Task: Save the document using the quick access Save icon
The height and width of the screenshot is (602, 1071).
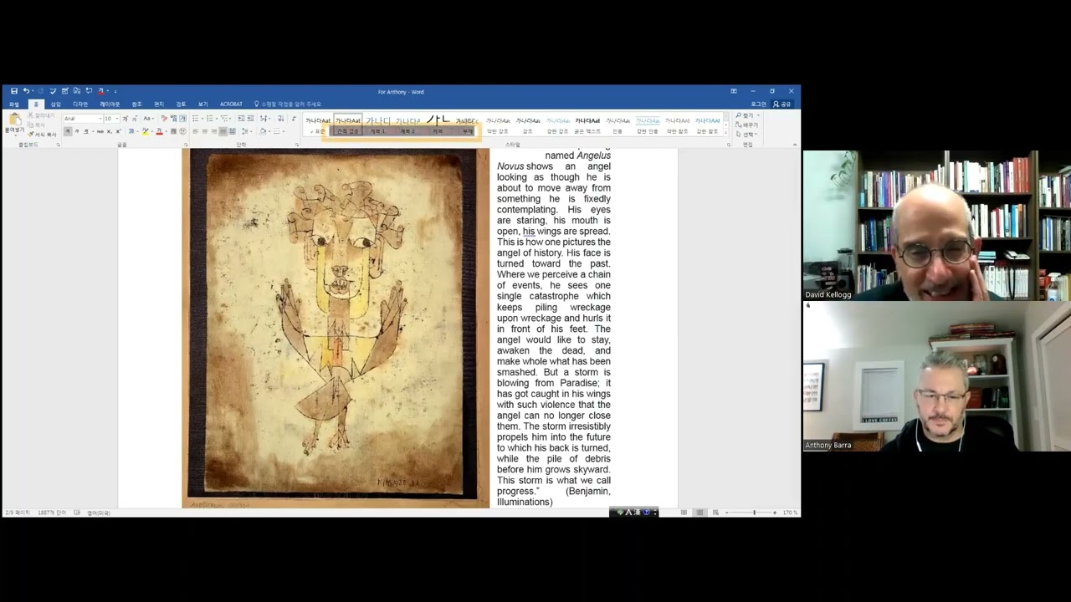Action: [14, 90]
